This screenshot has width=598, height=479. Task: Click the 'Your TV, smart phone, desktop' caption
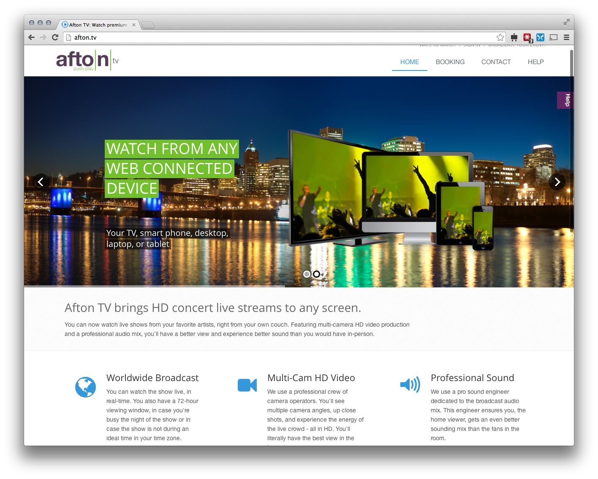tap(167, 238)
